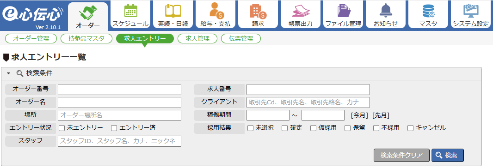Image resolution: width=493 pixels, height=168 pixels.
Task: Click the クライアント input field
Action: 308,102
